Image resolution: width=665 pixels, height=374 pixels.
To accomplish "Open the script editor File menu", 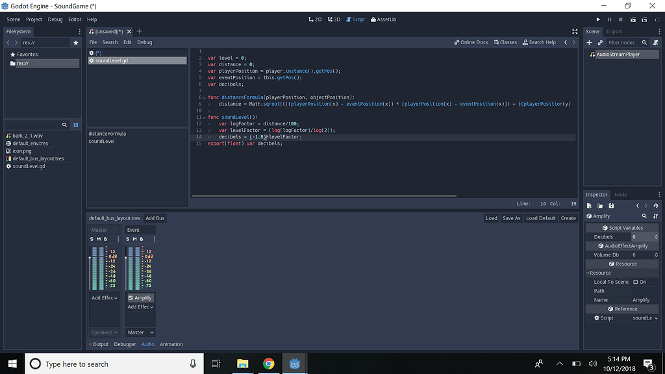I will coord(93,42).
